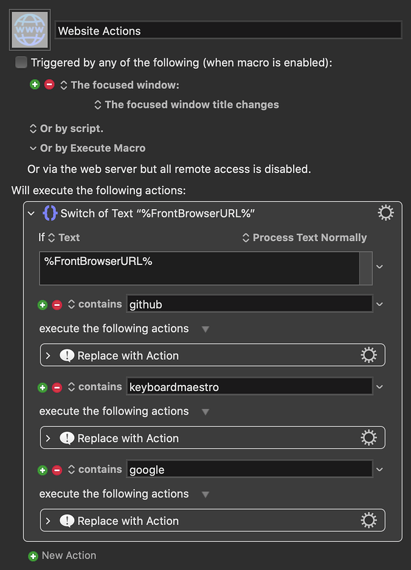Open gear menu on the google Replace with Action
This screenshot has height=570, width=411.
click(x=368, y=520)
